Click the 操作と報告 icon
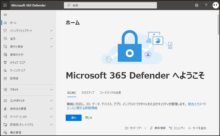The height and width of the screenshot is (136, 220). [x=5, y=47]
